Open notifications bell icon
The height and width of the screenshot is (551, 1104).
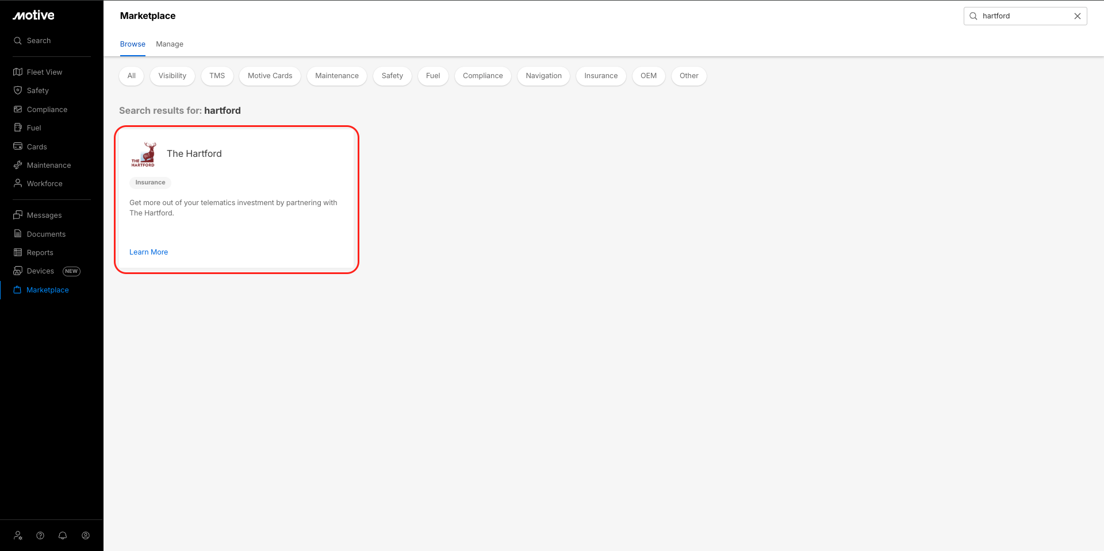click(x=63, y=535)
